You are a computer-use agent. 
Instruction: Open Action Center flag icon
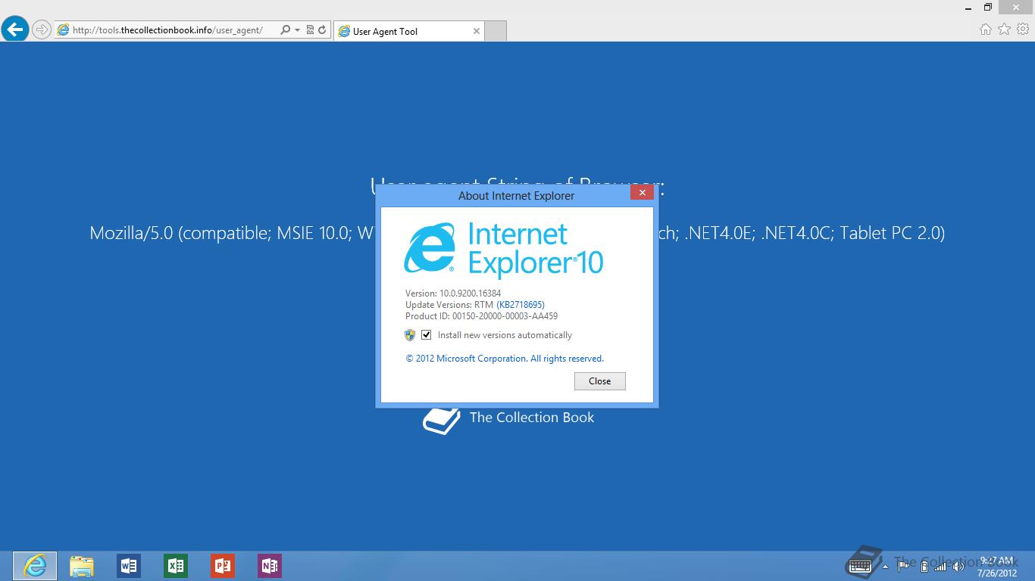coord(904,566)
